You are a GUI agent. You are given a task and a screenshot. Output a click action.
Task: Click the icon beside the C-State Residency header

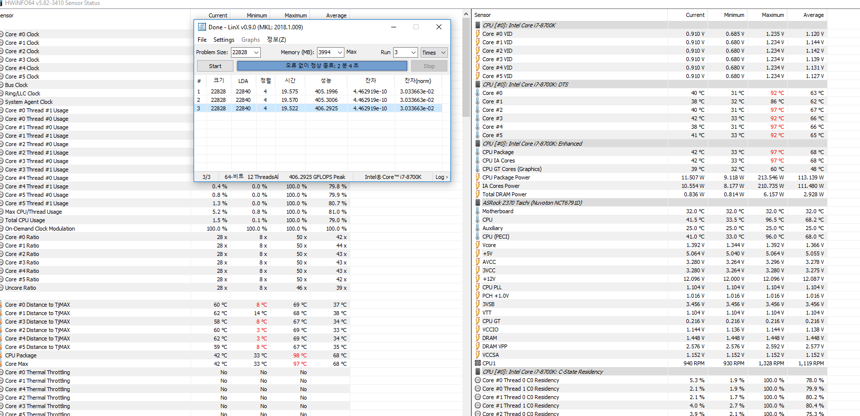[478, 372]
